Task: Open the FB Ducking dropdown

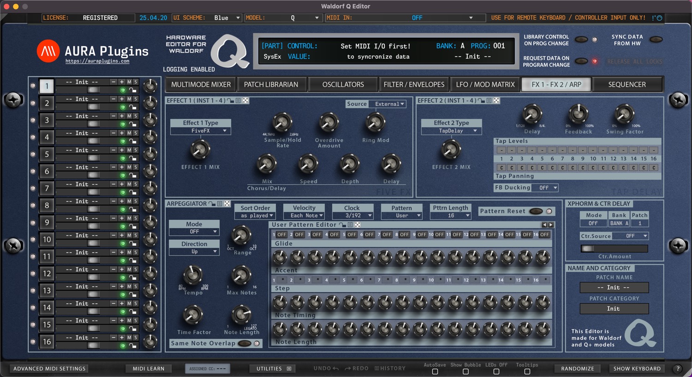Action: click(x=545, y=188)
